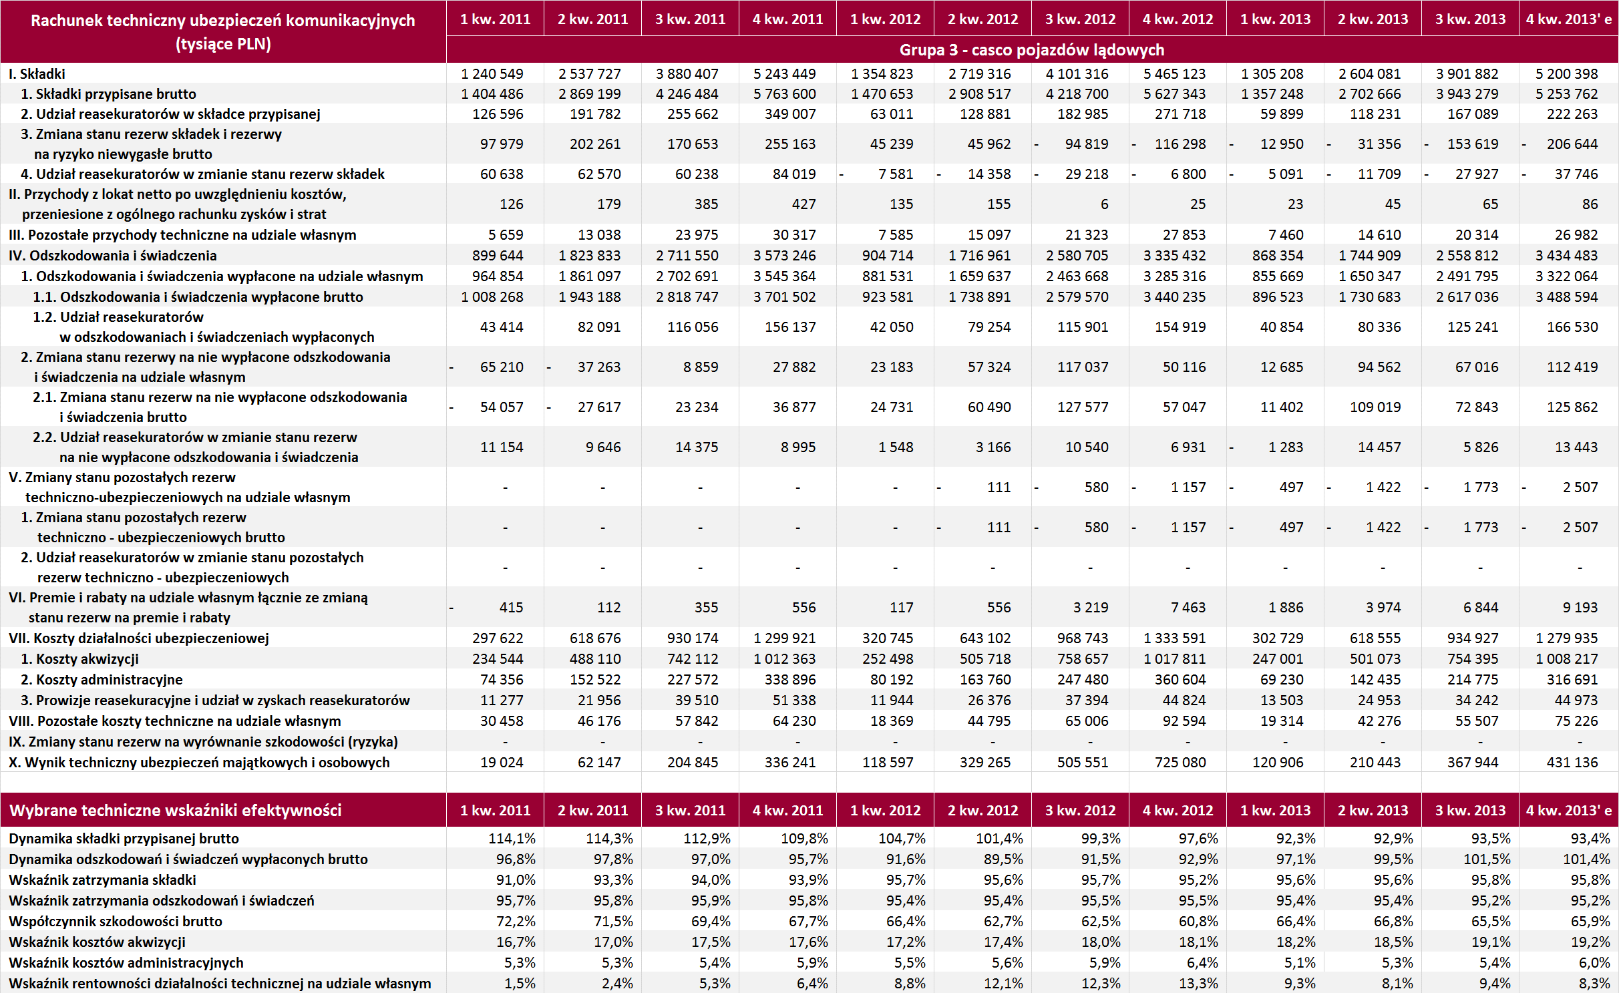This screenshot has width=1619, height=993.
Task: Select row 'Wskaźnik zatrzymania odszkodowań i świadczeń'
Action: 161,900
